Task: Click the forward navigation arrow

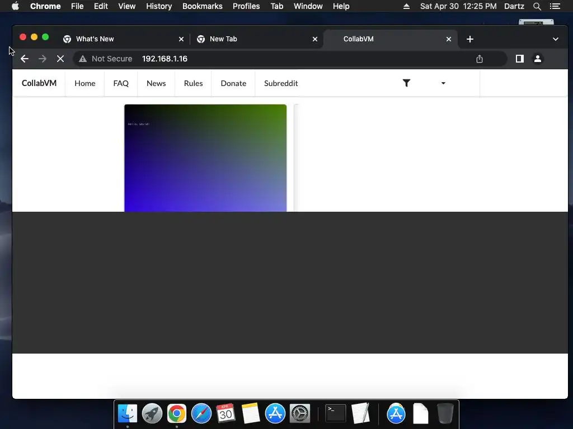Action: (x=43, y=59)
